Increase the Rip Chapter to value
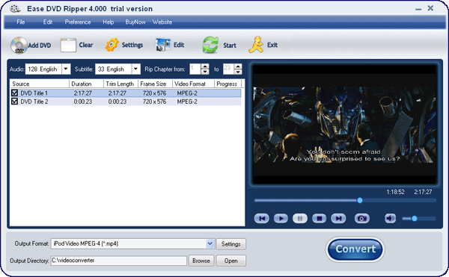 click(238, 66)
